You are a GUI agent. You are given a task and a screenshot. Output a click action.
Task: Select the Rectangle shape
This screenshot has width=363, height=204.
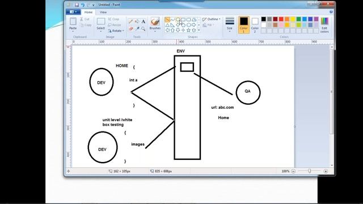tap(183, 20)
